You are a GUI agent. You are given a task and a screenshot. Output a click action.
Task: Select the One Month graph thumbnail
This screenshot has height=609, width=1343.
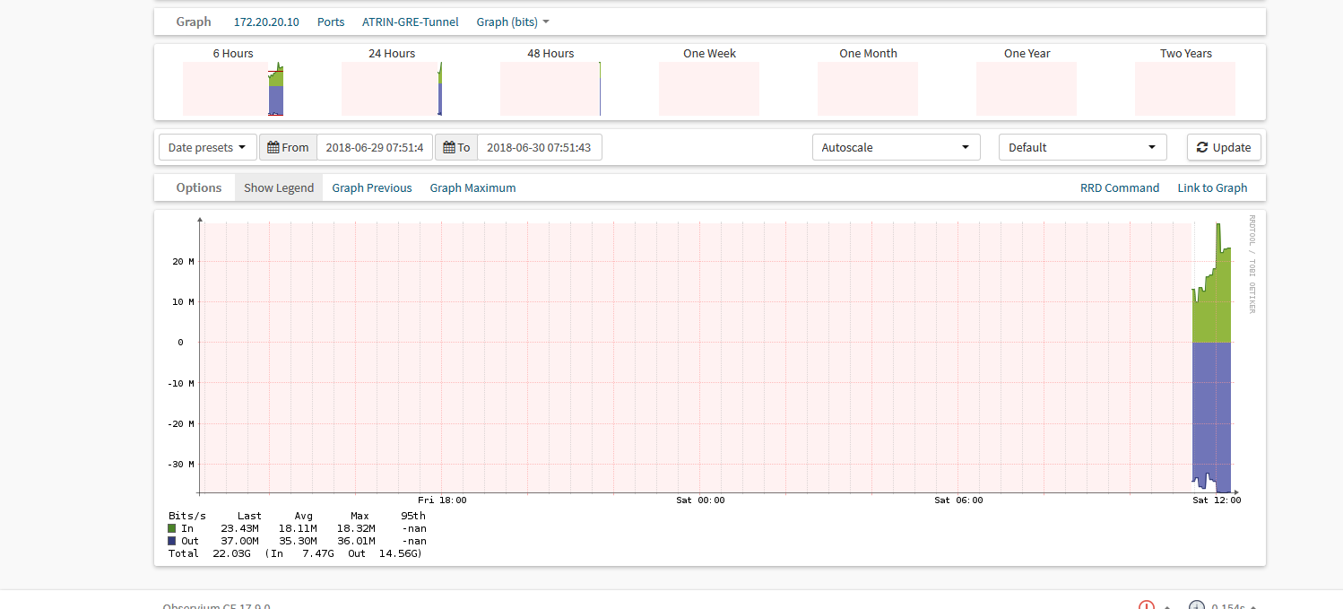(x=868, y=89)
